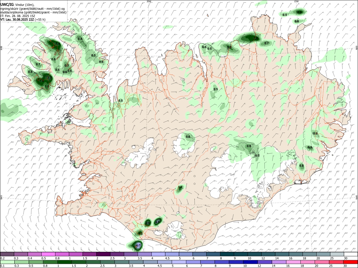The height and width of the screenshot is (268, 358).
Task: Click the medium green 0.5 swatch in green-to-red legend
Action: click(36, 262)
